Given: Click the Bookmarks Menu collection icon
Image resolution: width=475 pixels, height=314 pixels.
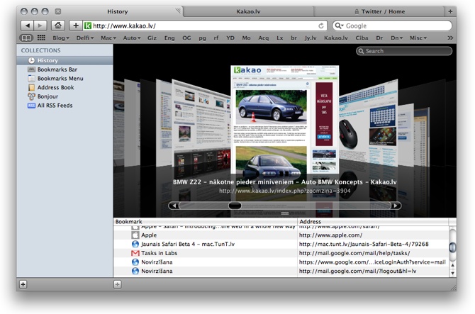Looking at the screenshot, I should pyautogui.click(x=31, y=79).
